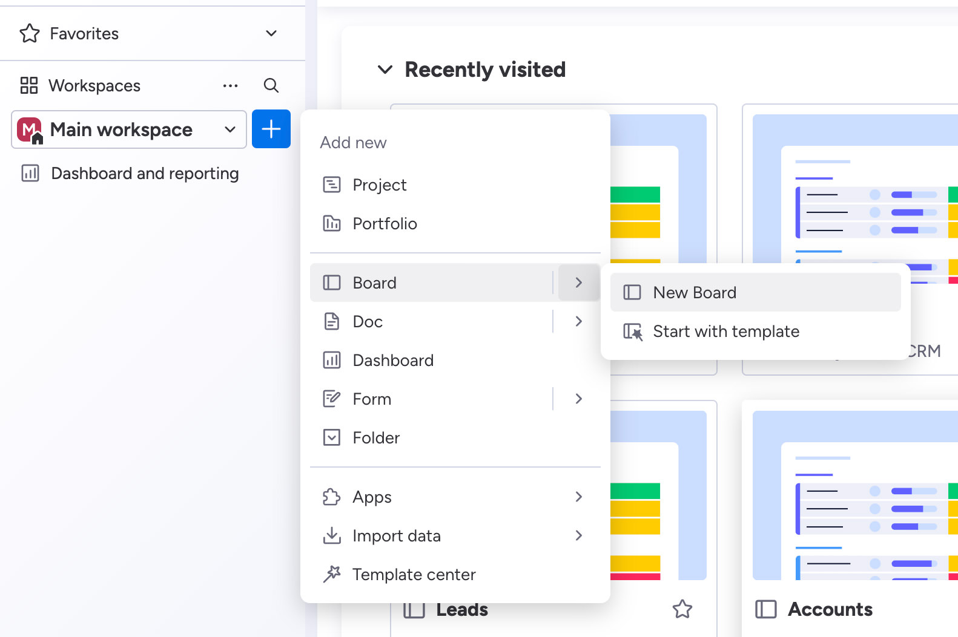Expand Apps submenu arrow
Screen dimensions: 958x637
[579, 497]
